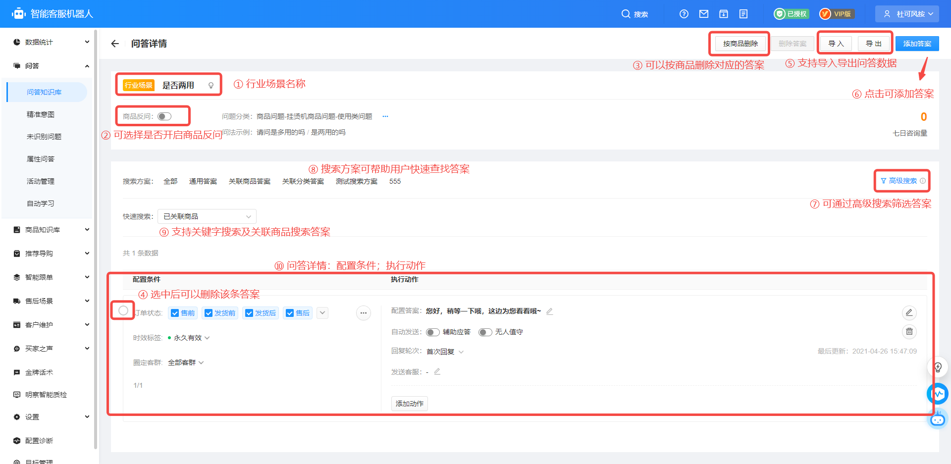Image resolution: width=951 pixels, height=464 pixels.
Task: Click the floating lightbulb tips button
Action: (937, 367)
